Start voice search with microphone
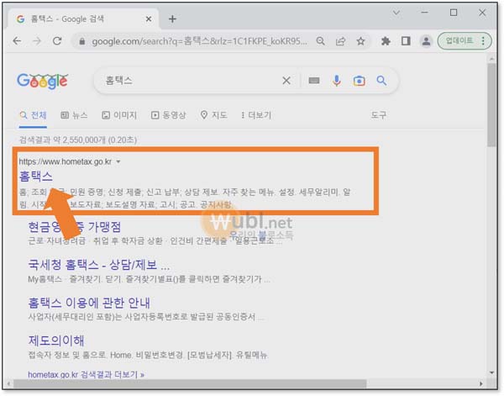 pos(337,81)
